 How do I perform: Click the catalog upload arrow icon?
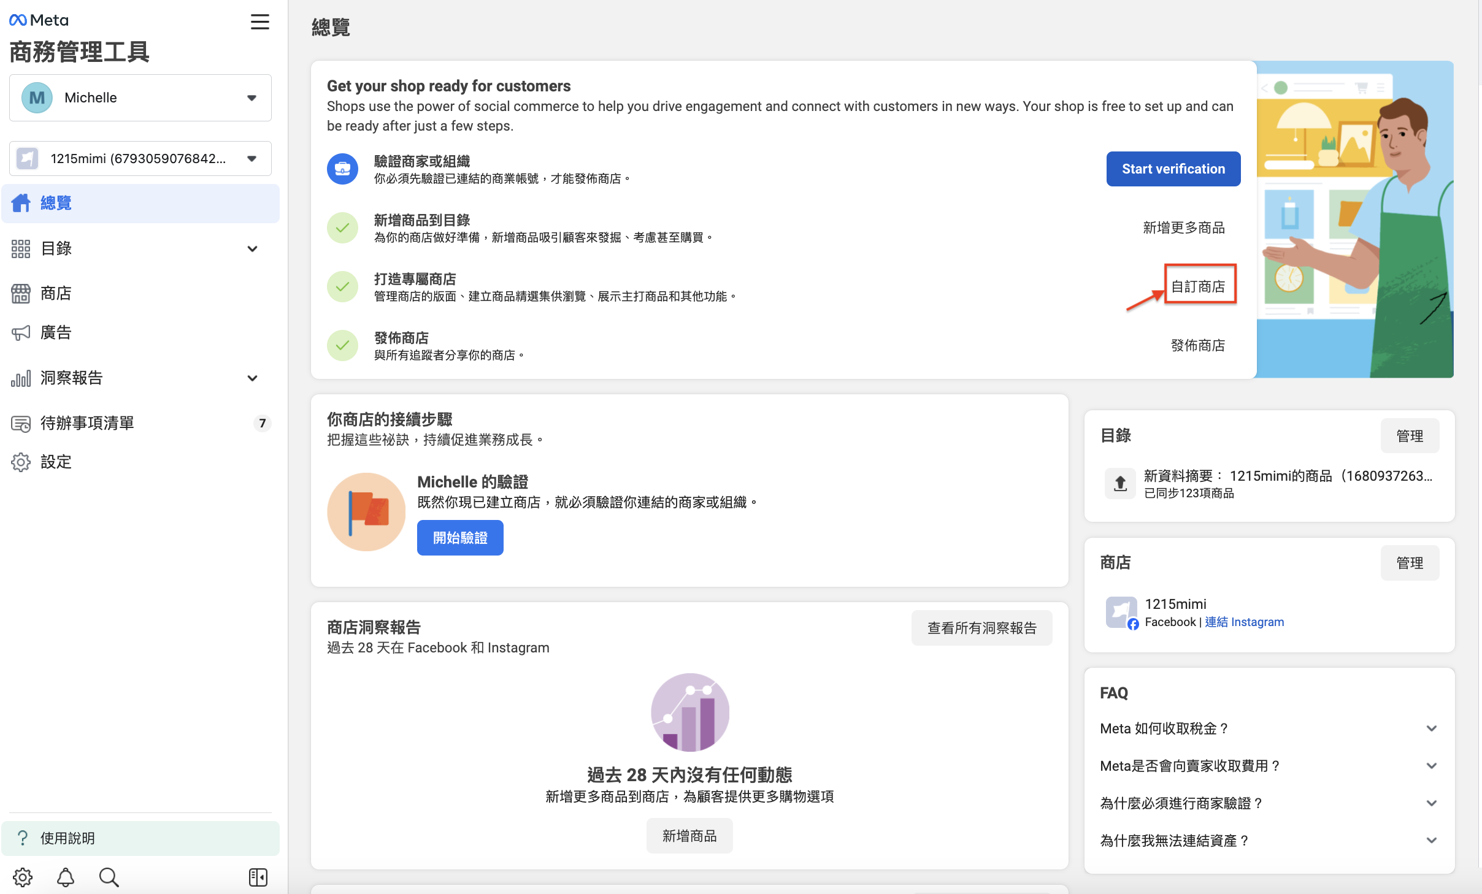pyautogui.click(x=1120, y=484)
